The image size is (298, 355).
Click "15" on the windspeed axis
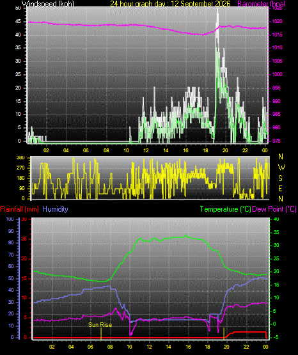pyautogui.click(x=18, y=101)
